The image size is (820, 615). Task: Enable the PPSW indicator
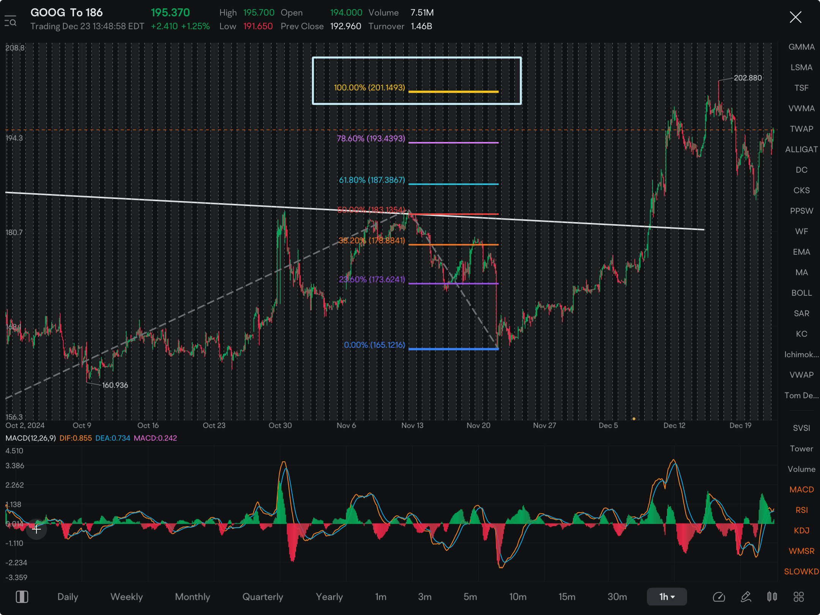pyautogui.click(x=801, y=211)
